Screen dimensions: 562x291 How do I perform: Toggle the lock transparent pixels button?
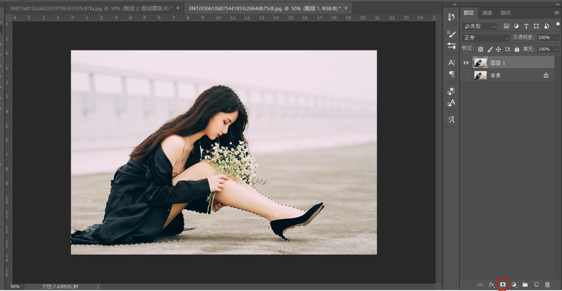pos(480,48)
